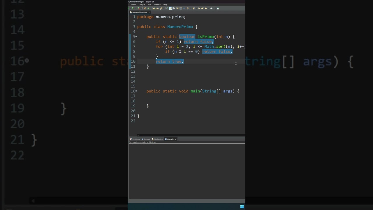Switch to the Javadoc tab
This screenshot has width=373, height=210.
[146, 139]
